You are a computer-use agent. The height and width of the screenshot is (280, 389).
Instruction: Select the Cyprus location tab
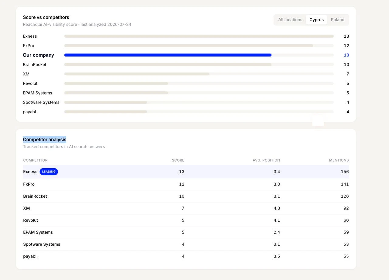(316, 20)
